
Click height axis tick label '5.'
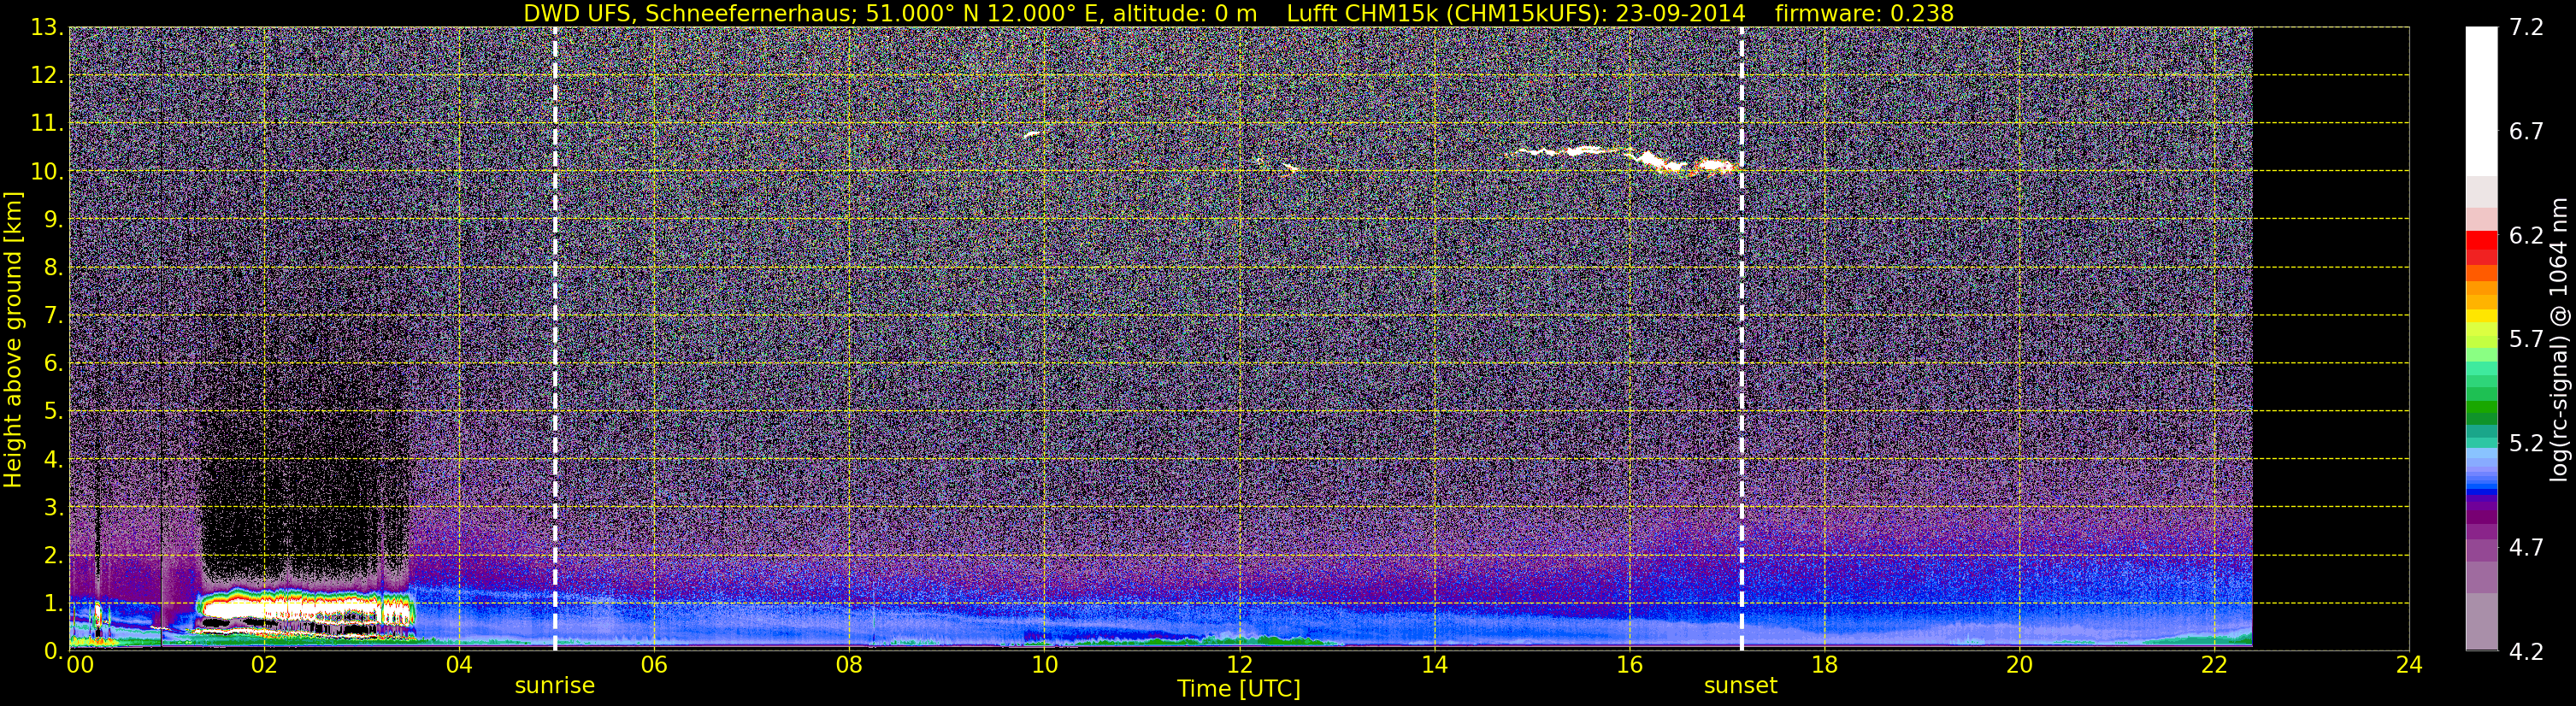53,412
